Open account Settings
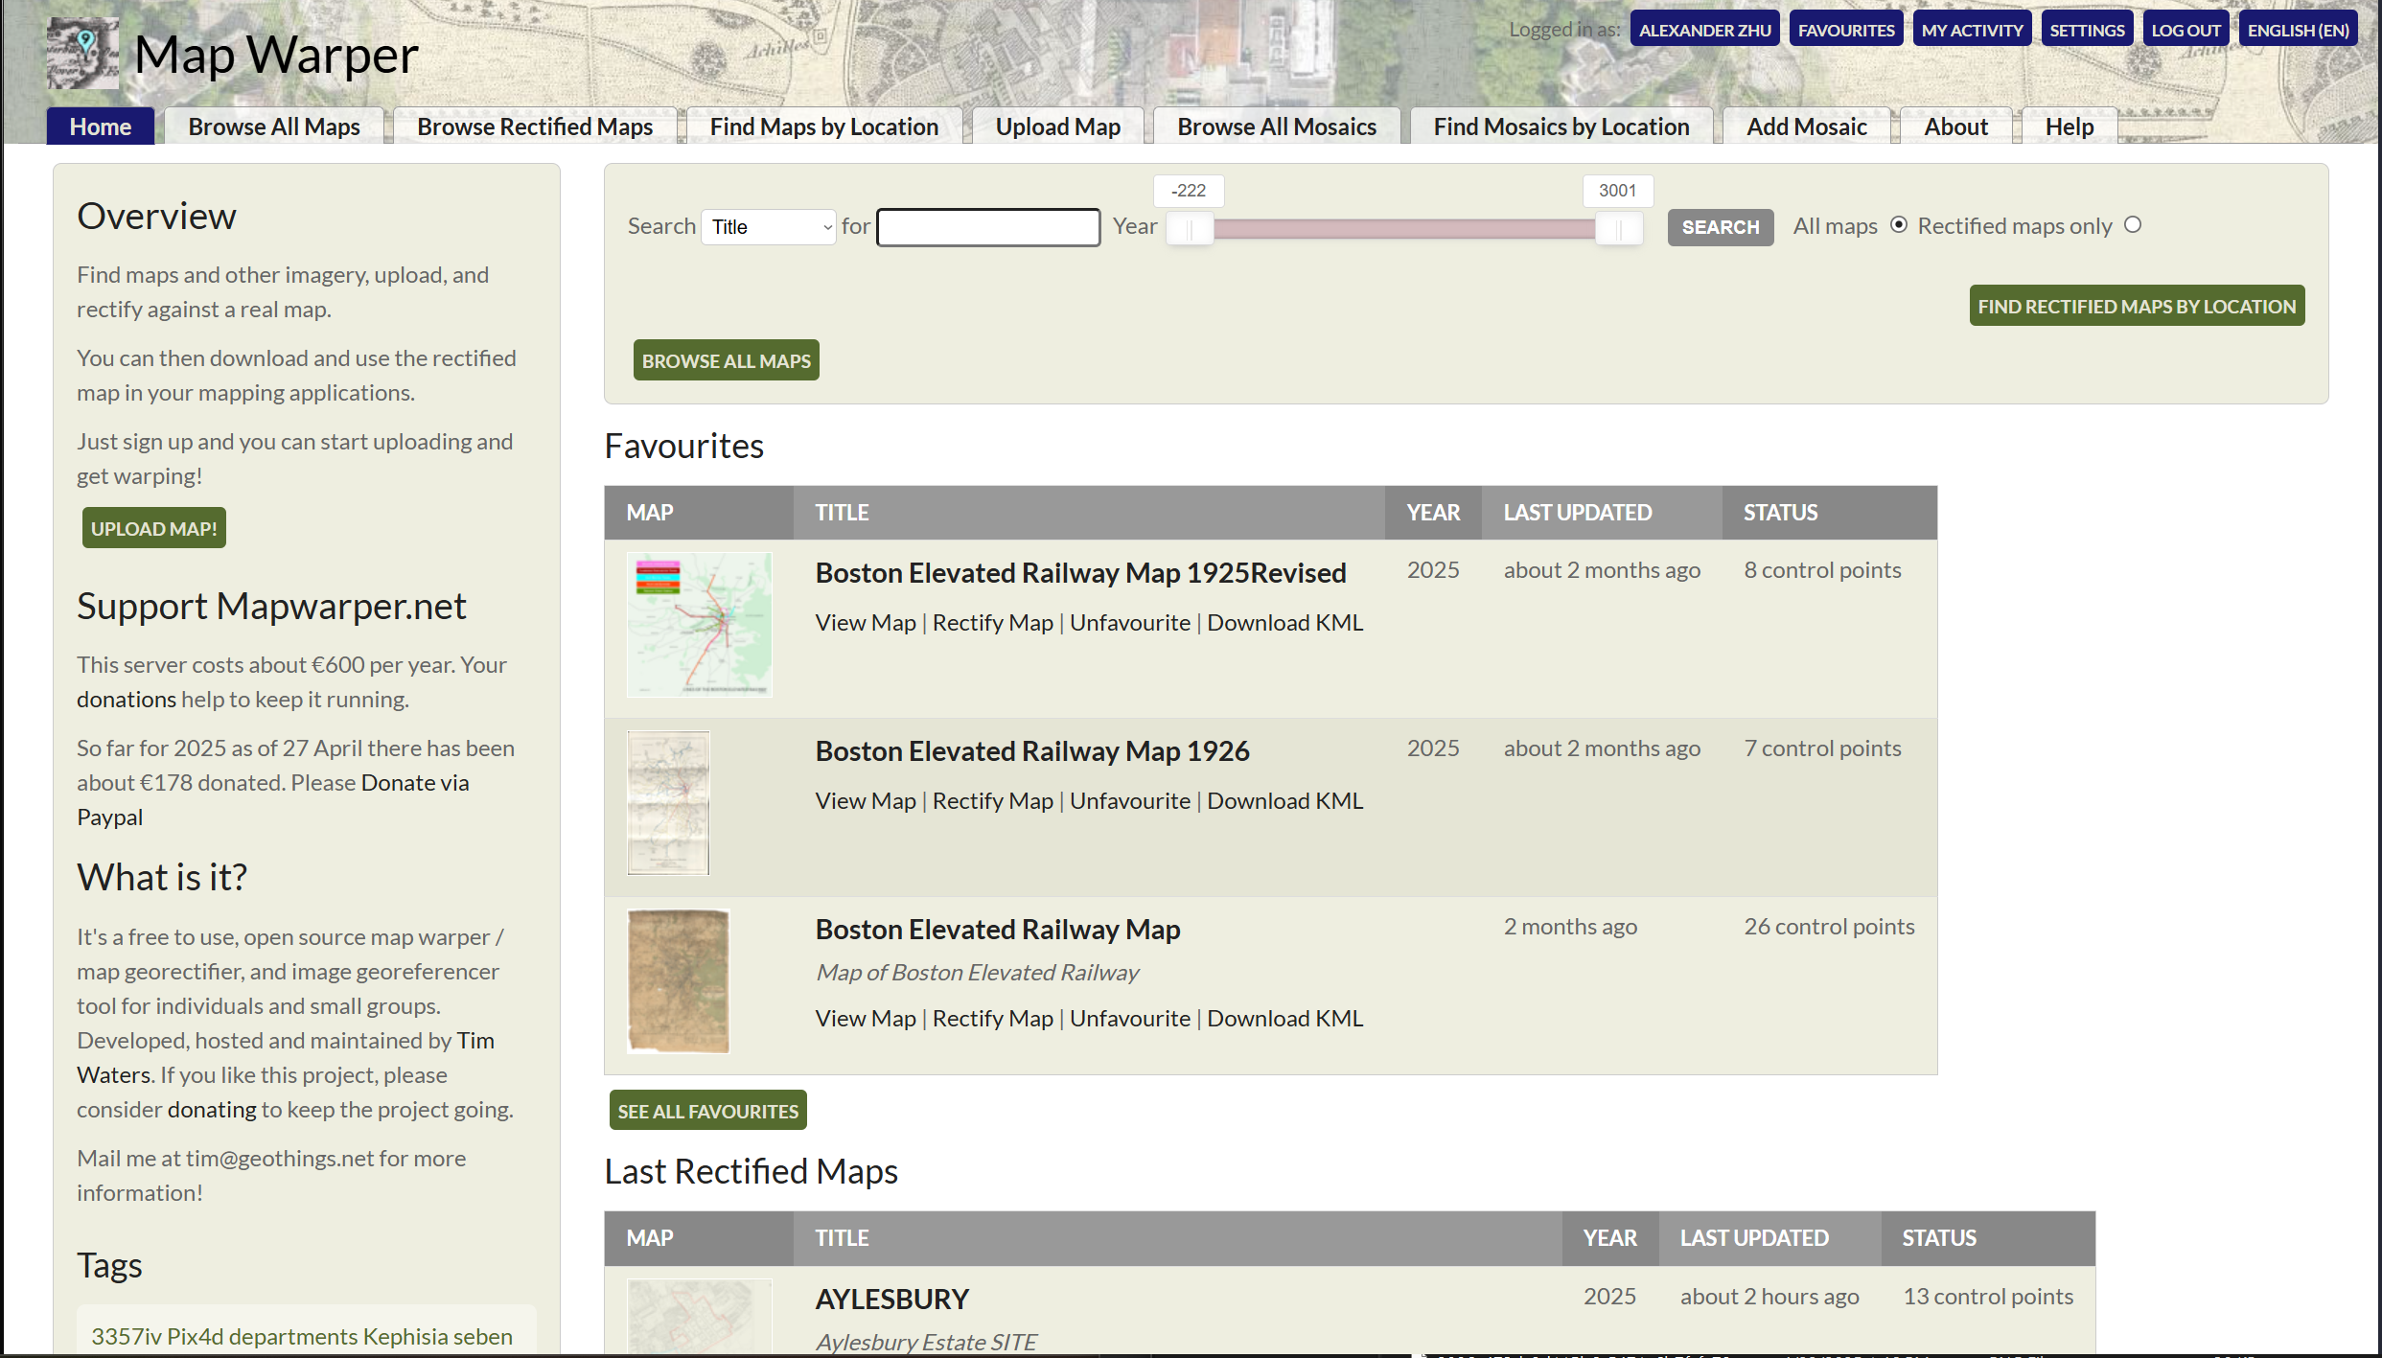This screenshot has height=1358, width=2382. pyautogui.click(x=2088, y=30)
